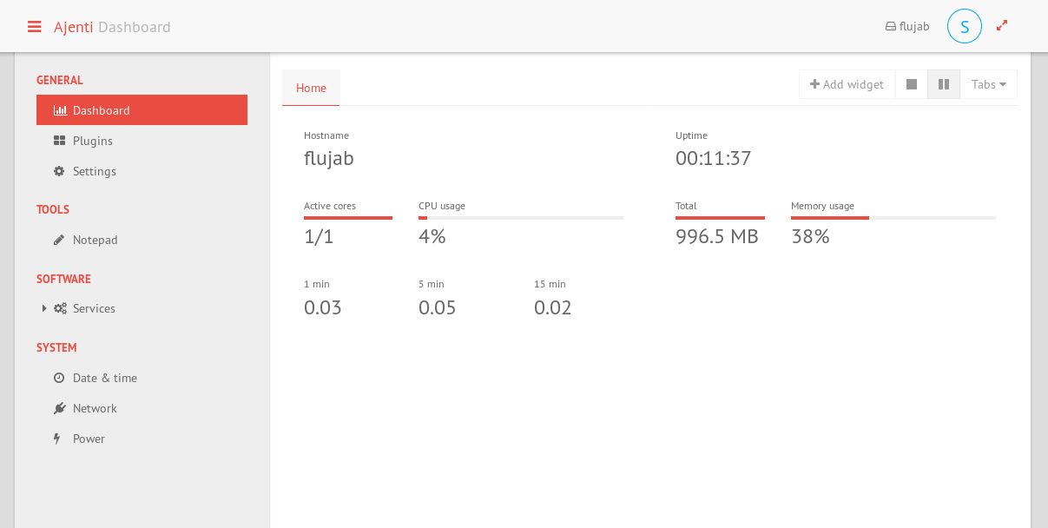Screen dimensions: 1048x528
Task: Open the Network section
Action: [x=95, y=408]
